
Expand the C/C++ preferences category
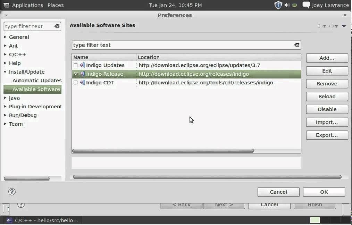(5, 55)
